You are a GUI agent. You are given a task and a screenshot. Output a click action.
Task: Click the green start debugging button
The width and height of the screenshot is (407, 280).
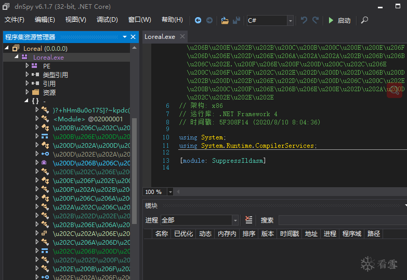pyautogui.click(x=339, y=20)
